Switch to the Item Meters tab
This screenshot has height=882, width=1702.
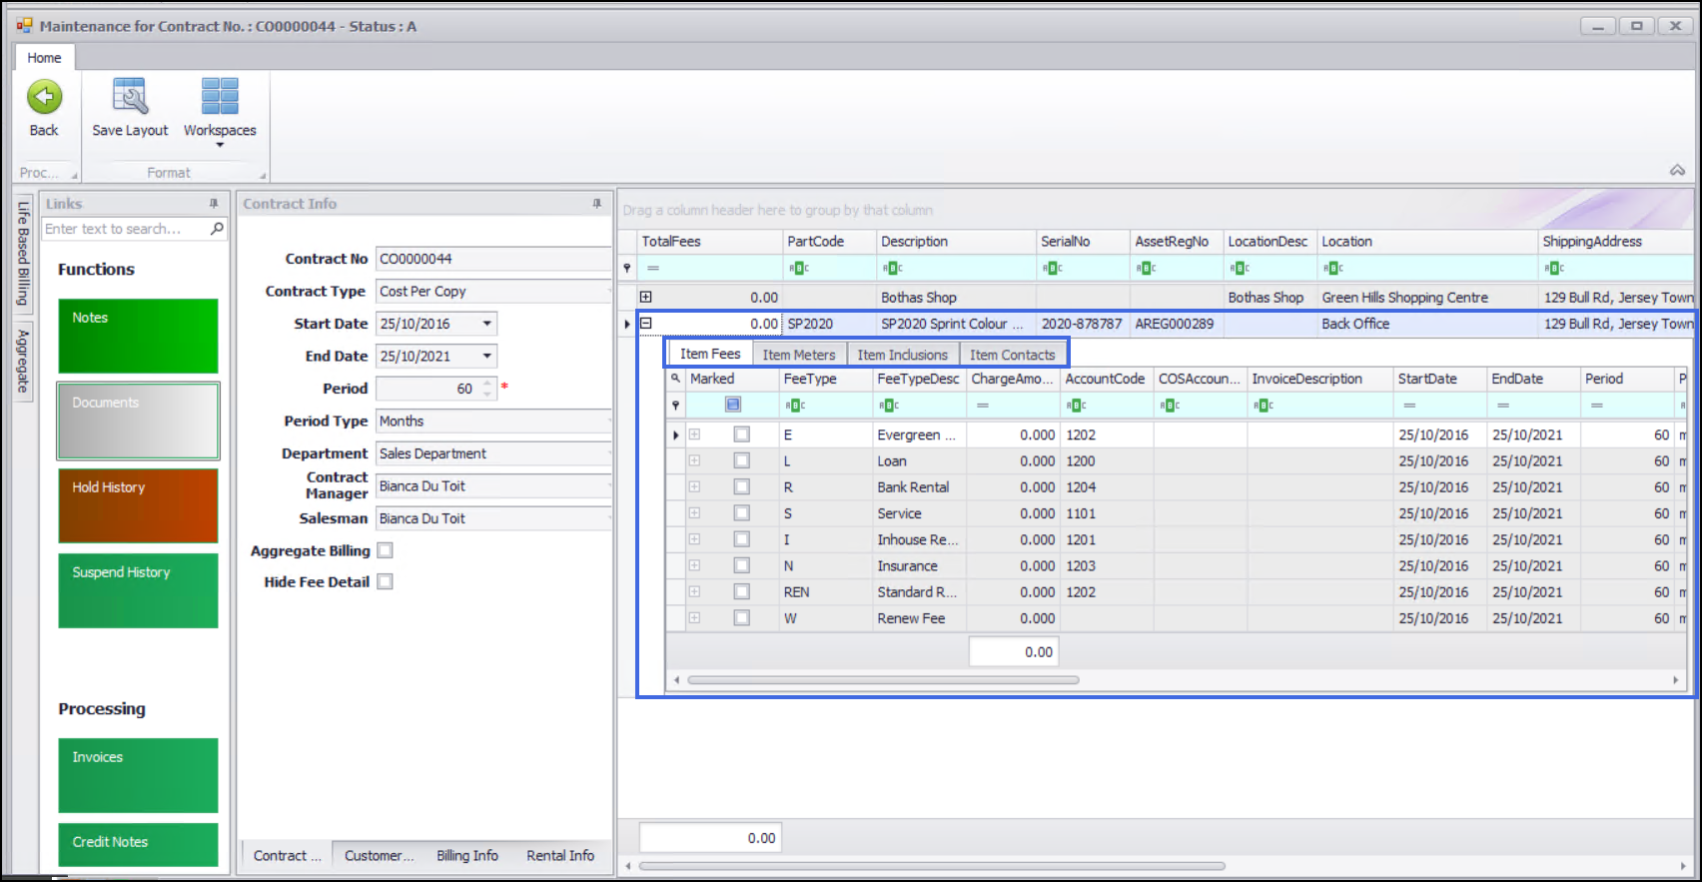(798, 355)
